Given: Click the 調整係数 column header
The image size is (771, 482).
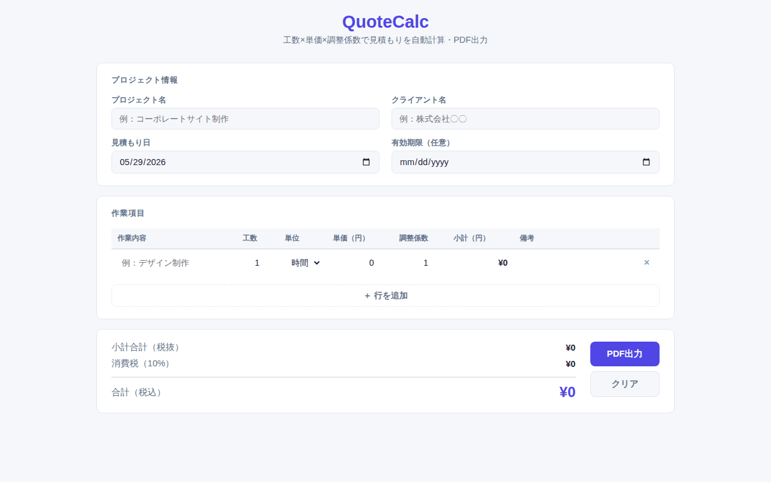Looking at the screenshot, I should click(x=414, y=238).
